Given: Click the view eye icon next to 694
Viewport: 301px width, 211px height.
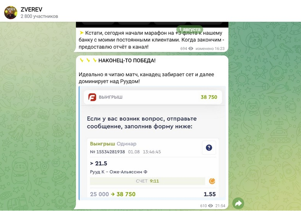Looking at the screenshot, I should (191, 49).
